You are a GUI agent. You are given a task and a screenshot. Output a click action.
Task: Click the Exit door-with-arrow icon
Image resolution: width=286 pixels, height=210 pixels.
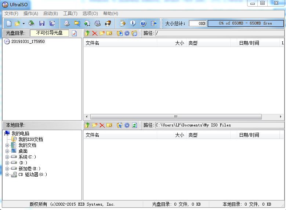pyautogui.click(x=153, y=23)
